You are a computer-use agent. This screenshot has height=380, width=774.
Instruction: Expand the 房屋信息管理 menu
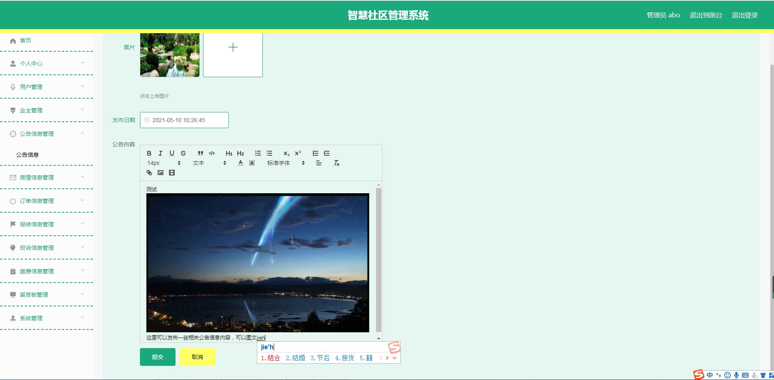[x=47, y=177]
